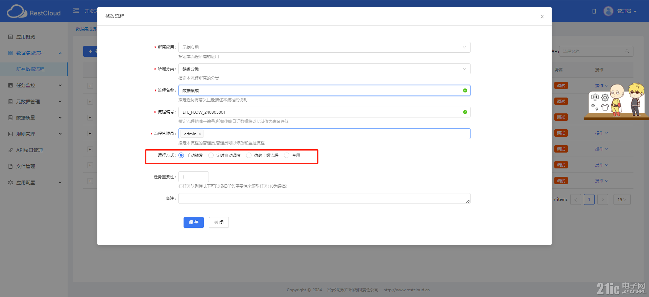
Task: Click the first row 调试 button
Action: point(561,86)
